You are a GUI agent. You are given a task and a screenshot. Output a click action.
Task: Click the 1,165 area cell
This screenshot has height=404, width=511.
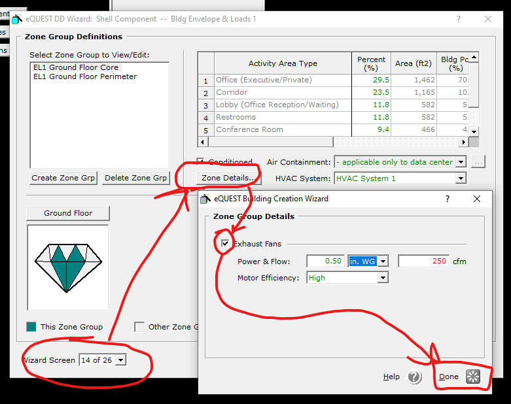point(414,92)
